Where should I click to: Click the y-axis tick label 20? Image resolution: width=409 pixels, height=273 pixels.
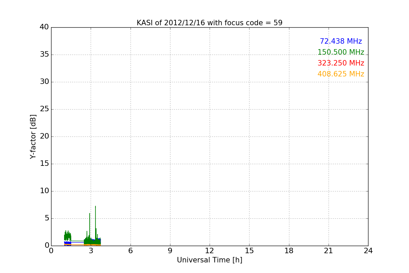44,136
